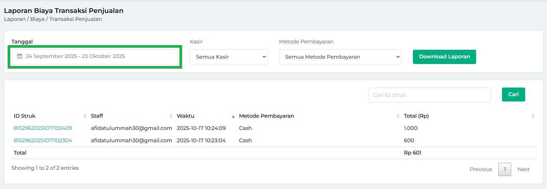The height and width of the screenshot is (189, 547).
Task: Open receipt 81529620251017102409
Action: [x=43, y=128]
